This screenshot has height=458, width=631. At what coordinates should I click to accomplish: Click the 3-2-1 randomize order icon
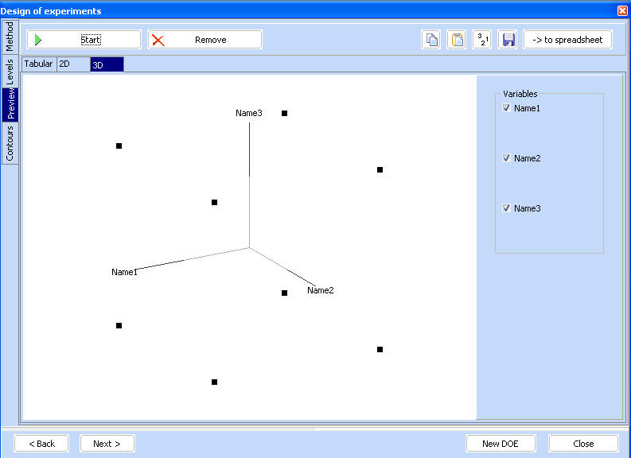click(x=482, y=40)
